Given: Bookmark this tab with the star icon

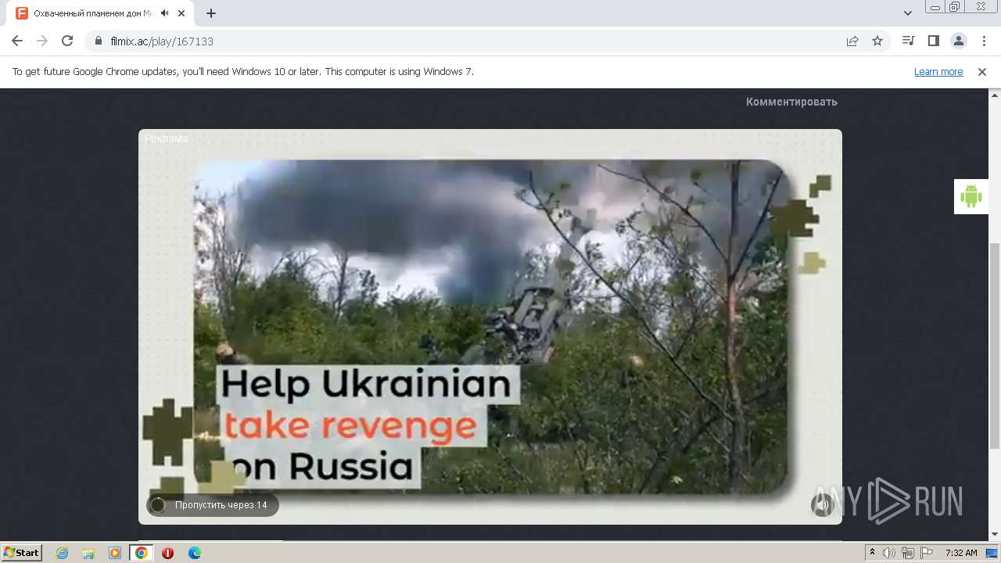Looking at the screenshot, I should pyautogui.click(x=877, y=41).
